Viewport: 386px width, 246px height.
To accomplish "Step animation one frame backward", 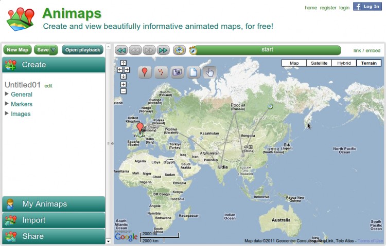I will click(x=135, y=50).
